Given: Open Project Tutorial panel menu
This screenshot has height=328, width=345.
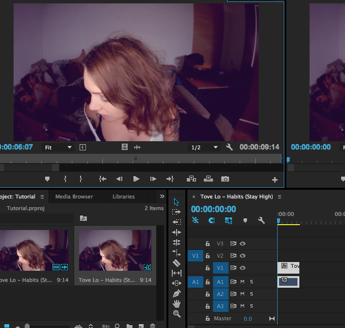Looking at the screenshot, I should click(42, 197).
